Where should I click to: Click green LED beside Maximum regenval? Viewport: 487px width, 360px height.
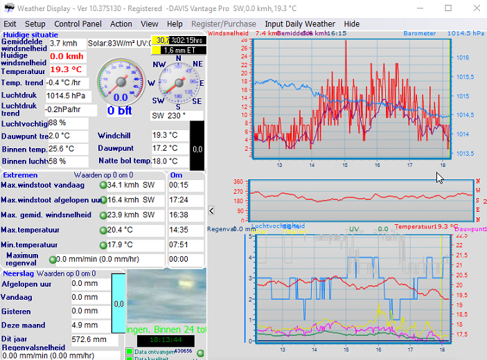click(53, 260)
